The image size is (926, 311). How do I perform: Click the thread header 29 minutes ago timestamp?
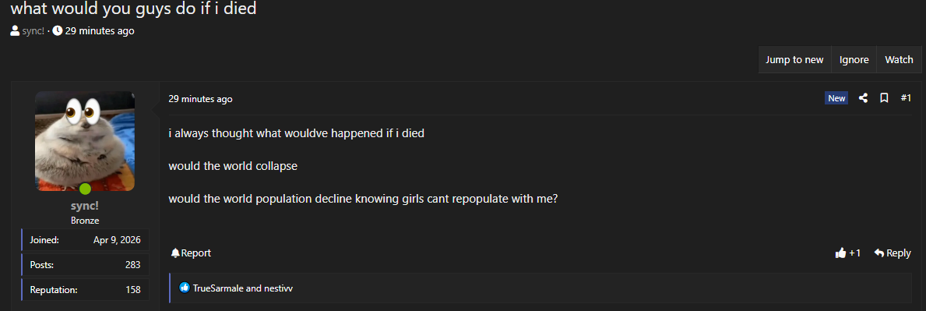(x=99, y=30)
